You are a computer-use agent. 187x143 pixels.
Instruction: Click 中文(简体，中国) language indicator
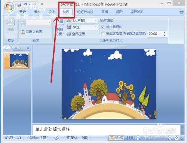[76, 138]
